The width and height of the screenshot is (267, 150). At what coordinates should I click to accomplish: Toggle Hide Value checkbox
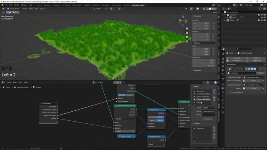pos(203,119)
